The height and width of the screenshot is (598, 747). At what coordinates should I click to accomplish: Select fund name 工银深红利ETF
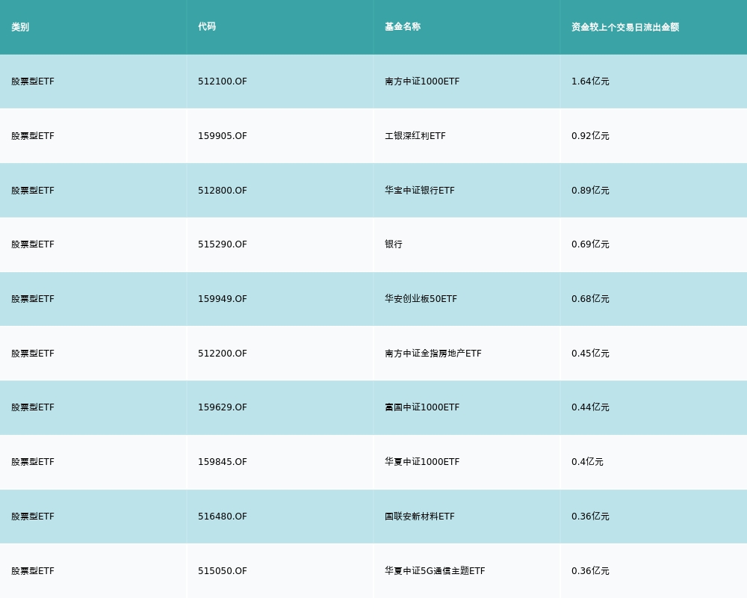click(415, 136)
